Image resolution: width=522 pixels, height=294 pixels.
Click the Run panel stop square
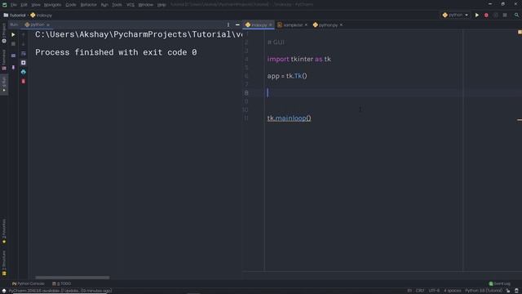click(x=13, y=44)
